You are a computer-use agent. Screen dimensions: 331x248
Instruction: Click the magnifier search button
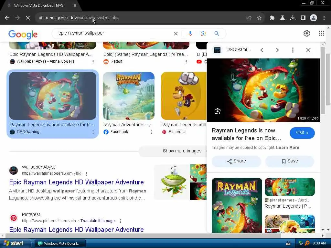(x=217, y=34)
